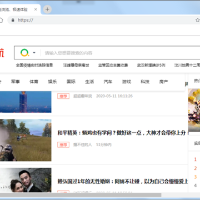Close the current browser tab

[36, 9]
